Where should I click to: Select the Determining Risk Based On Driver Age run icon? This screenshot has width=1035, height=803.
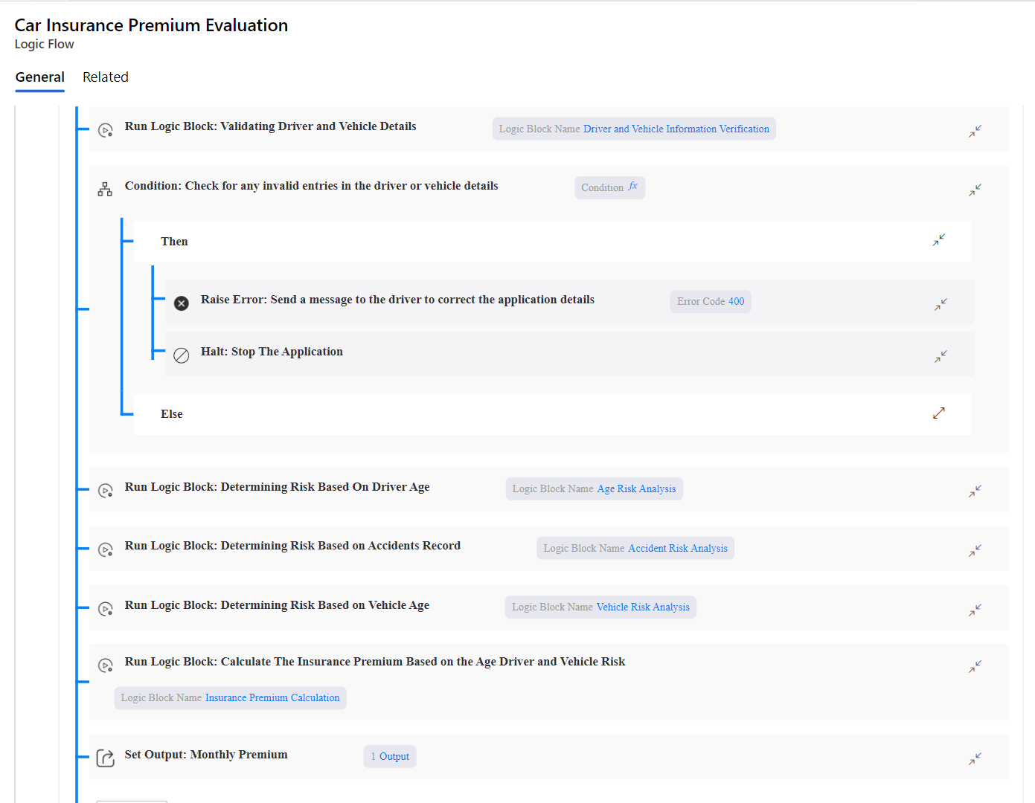(105, 490)
